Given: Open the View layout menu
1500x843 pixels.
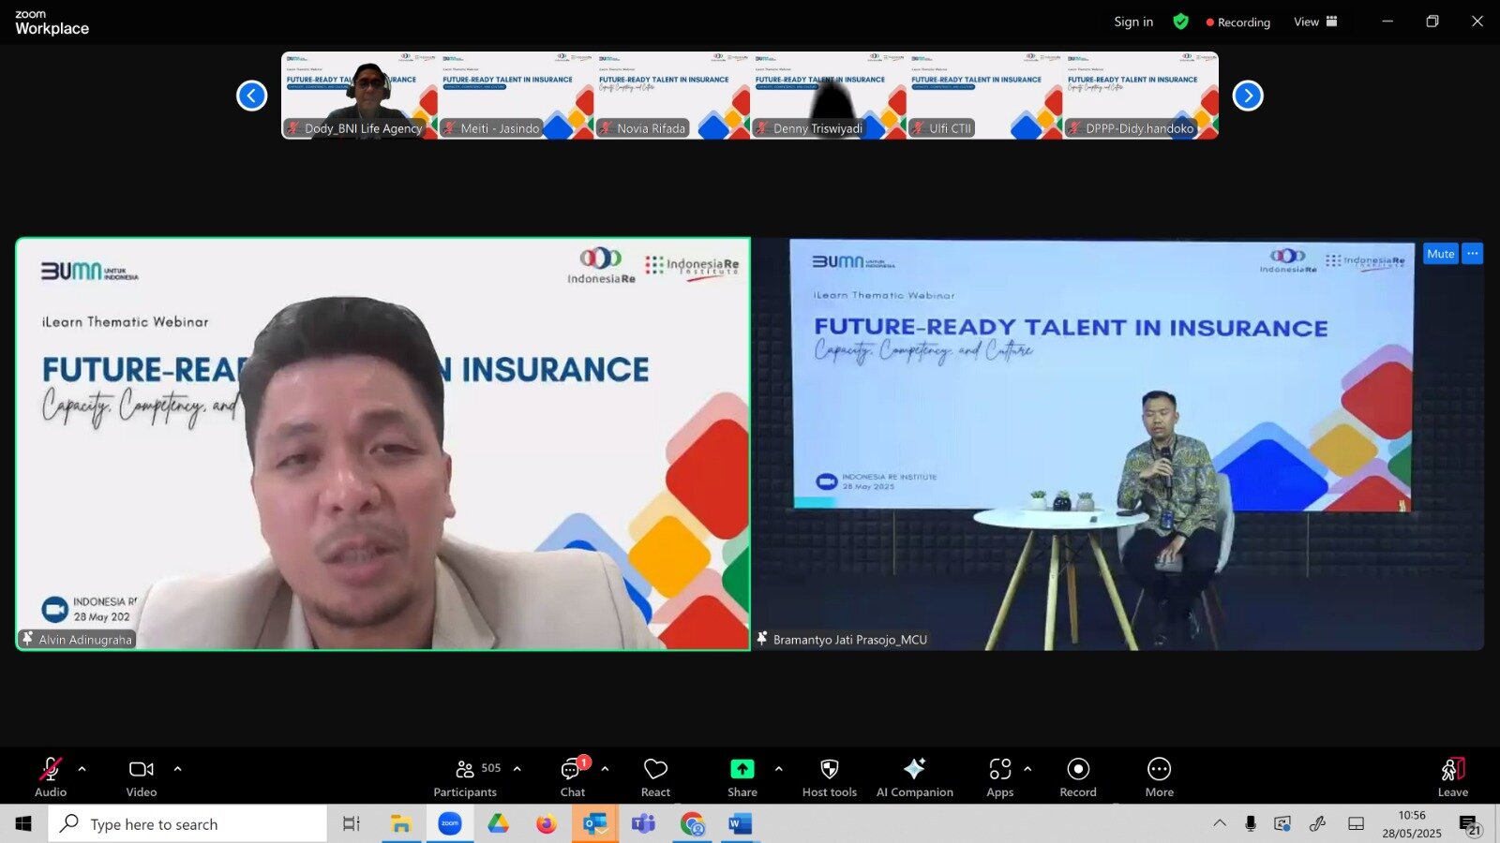Looking at the screenshot, I should 1315,22.
